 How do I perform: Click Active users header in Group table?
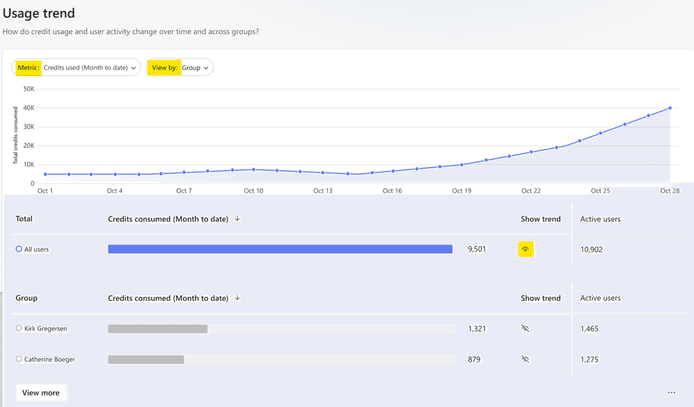click(601, 298)
